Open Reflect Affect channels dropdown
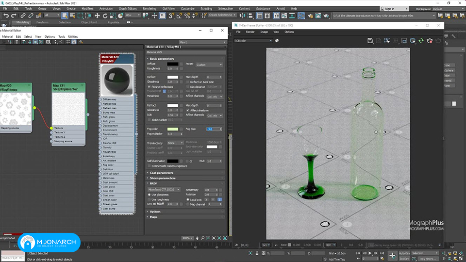466x262 pixels. point(215,97)
